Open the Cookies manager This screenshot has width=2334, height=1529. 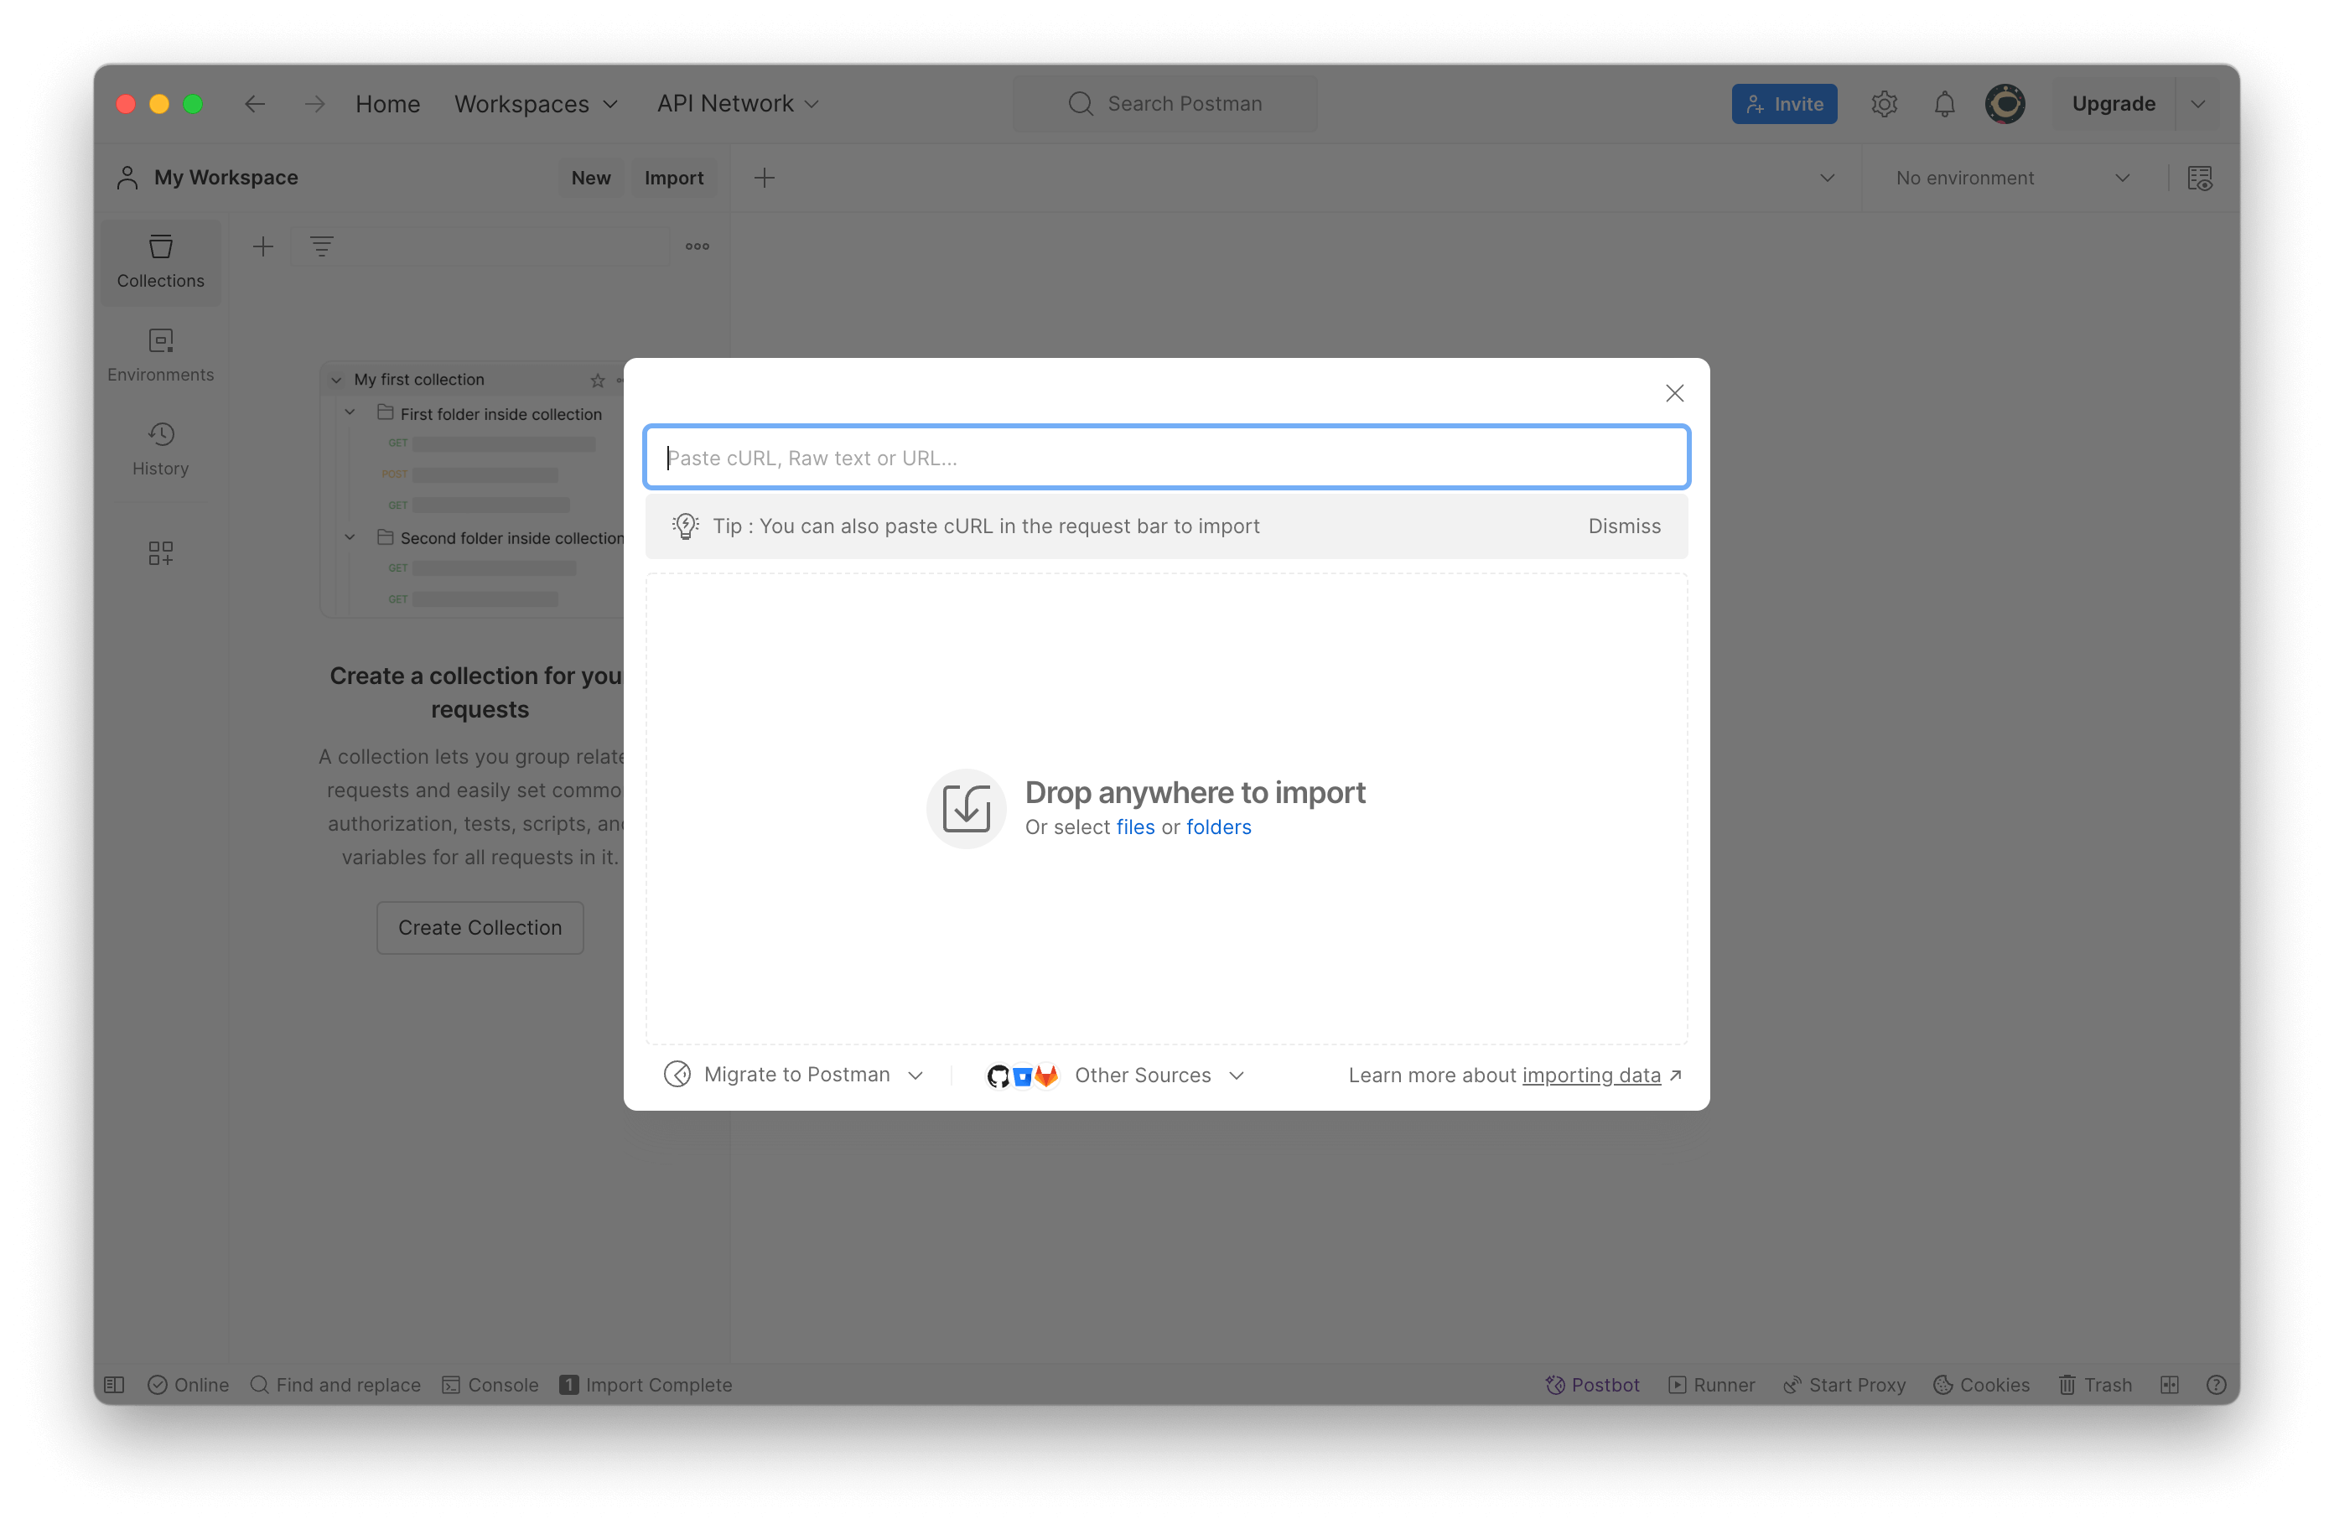1982,1384
